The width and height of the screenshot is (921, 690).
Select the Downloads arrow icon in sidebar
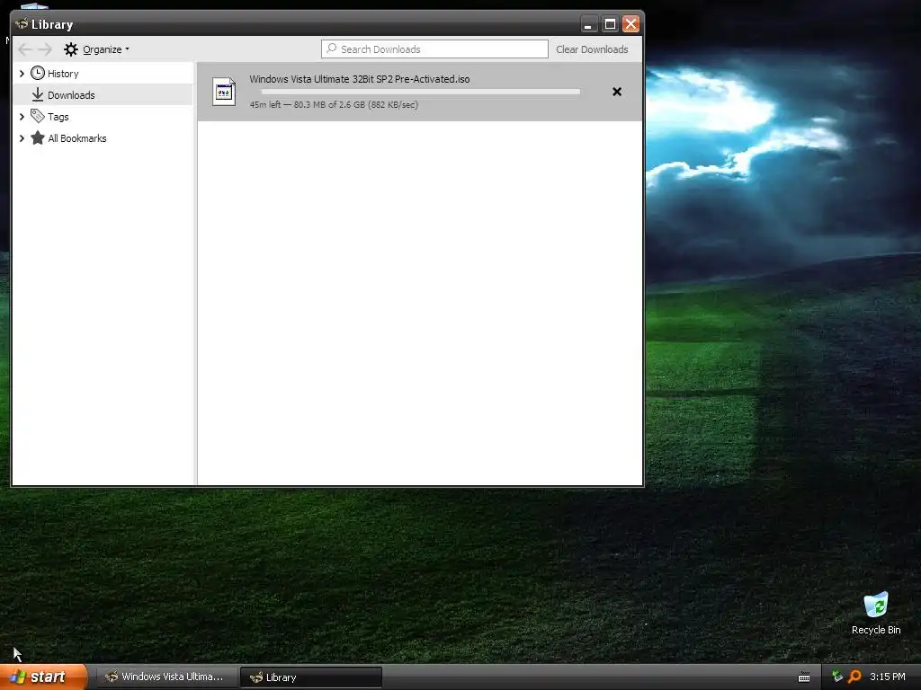coord(38,94)
